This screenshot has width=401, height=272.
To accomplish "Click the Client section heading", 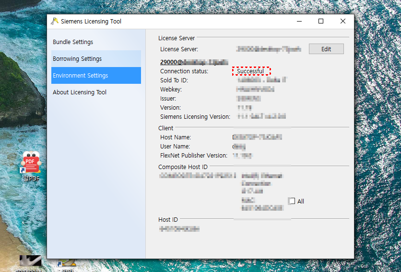I will pyautogui.click(x=165, y=128).
